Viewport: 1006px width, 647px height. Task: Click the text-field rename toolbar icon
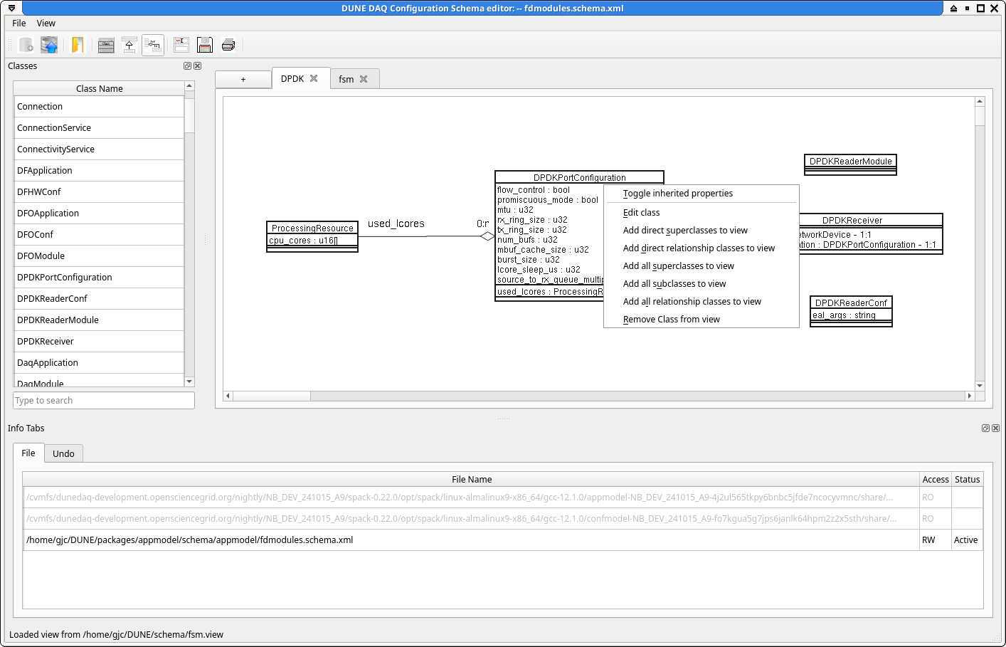[181, 46]
